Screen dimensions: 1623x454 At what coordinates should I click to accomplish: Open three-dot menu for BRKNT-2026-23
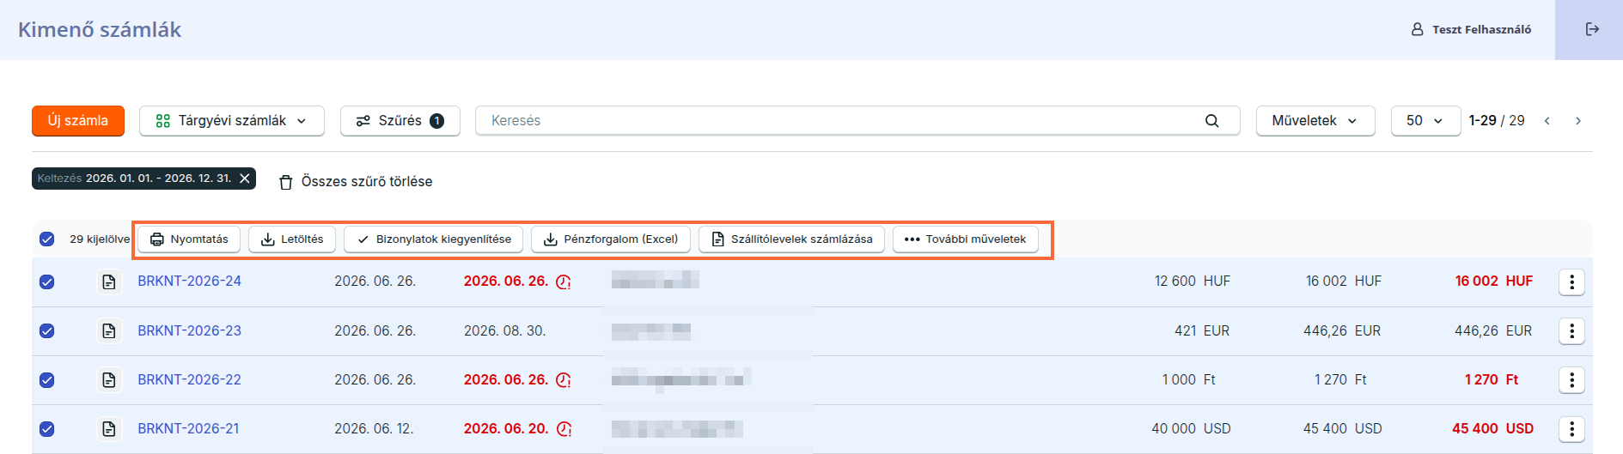1571,331
